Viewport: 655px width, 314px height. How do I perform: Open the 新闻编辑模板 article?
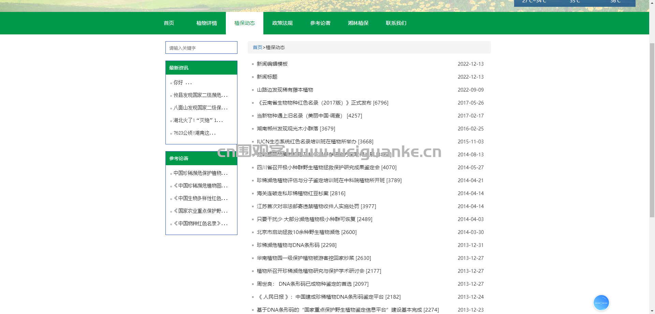coord(272,64)
